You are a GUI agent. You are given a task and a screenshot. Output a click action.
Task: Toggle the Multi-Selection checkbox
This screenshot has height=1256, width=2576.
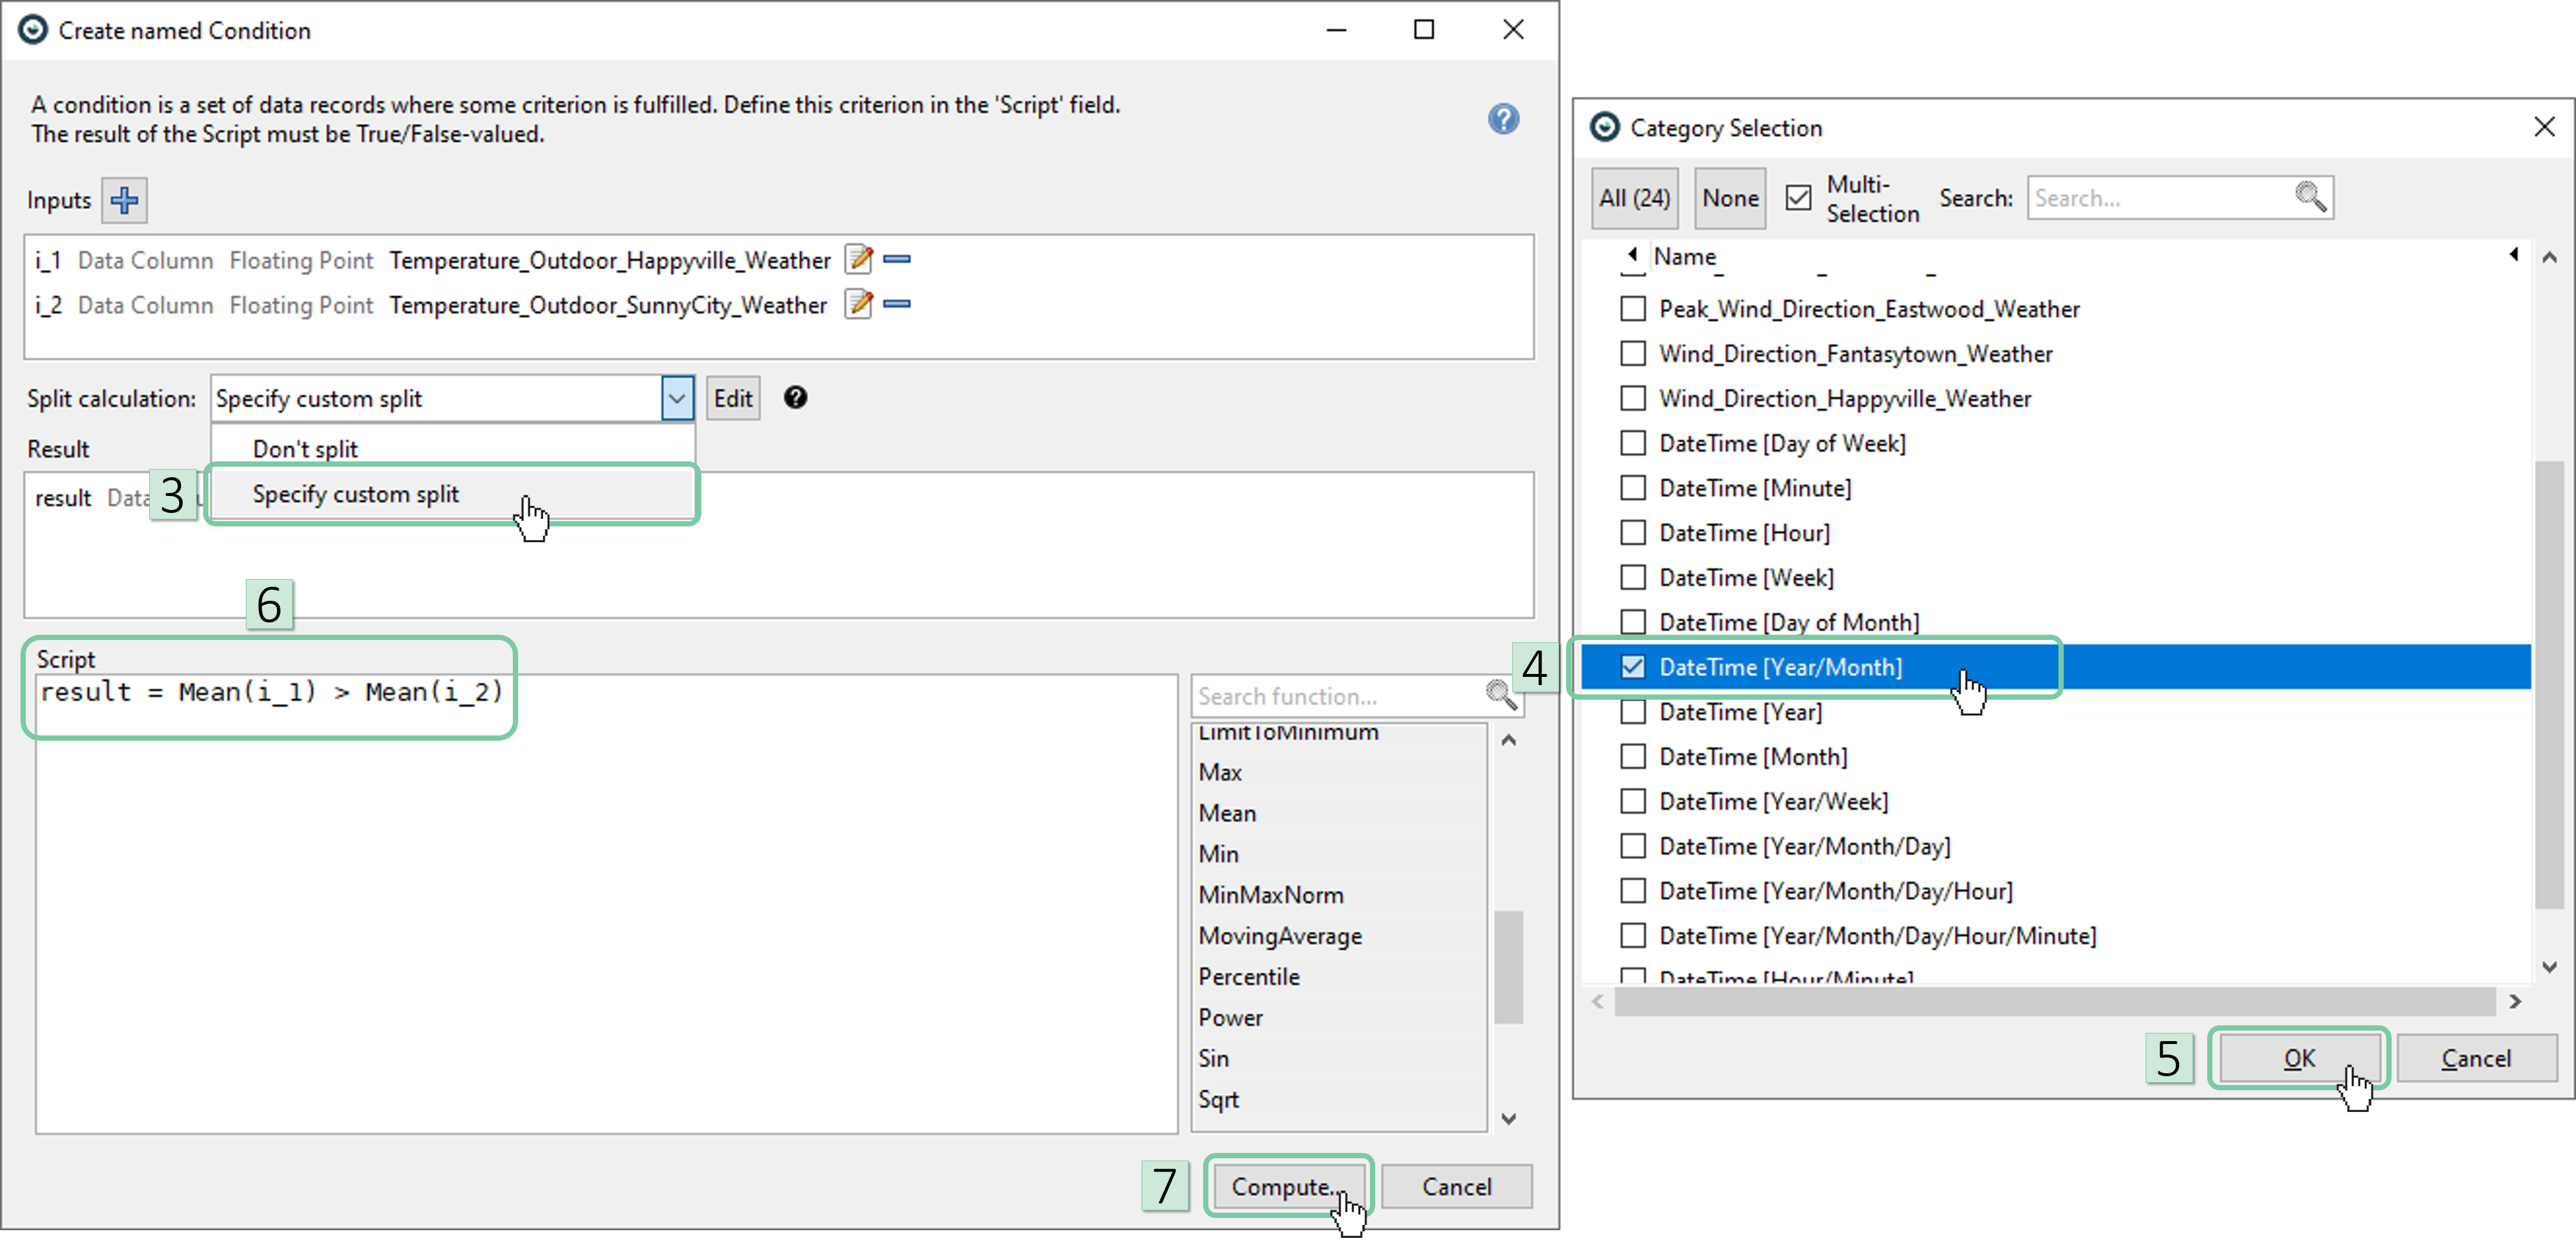[x=1798, y=198]
